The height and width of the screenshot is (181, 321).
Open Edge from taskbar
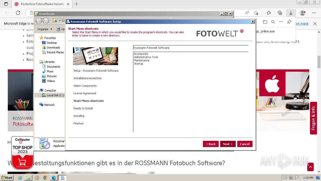coord(54,178)
